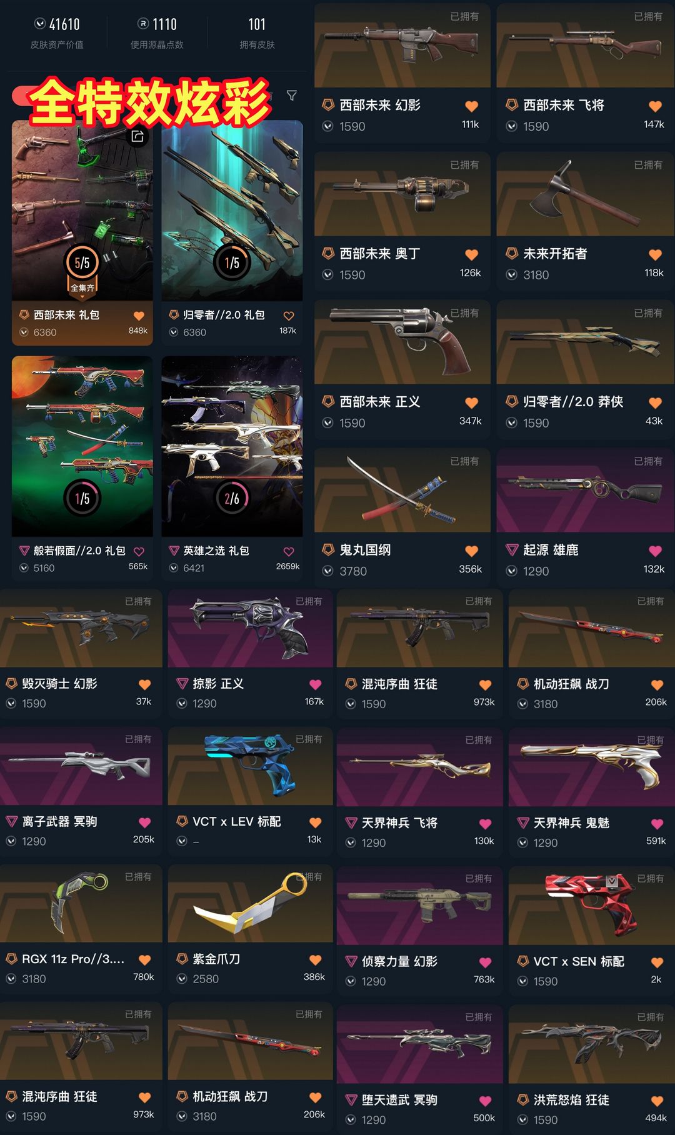The width and height of the screenshot is (675, 1135).
Task: Click outline heart on 归零者//2.0 礼包
Action: (x=289, y=316)
